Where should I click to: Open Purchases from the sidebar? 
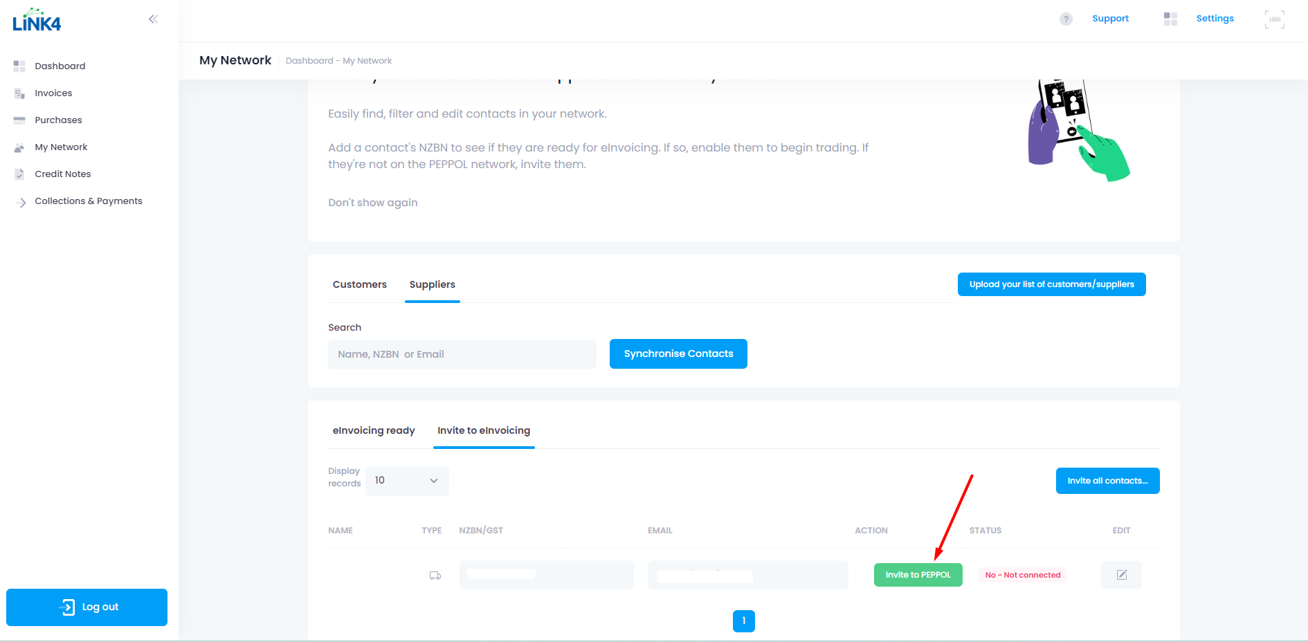[58, 120]
